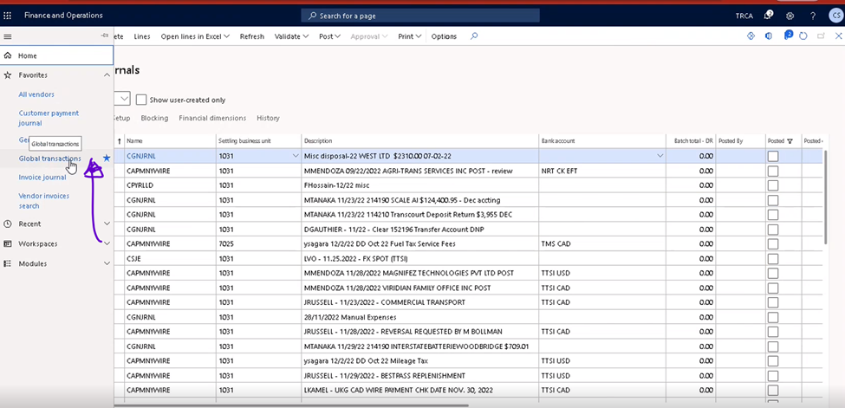The width and height of the screenshot is (845, 408).
Task: Expand the Recent section chevron
Action: (x=107, y=223)
